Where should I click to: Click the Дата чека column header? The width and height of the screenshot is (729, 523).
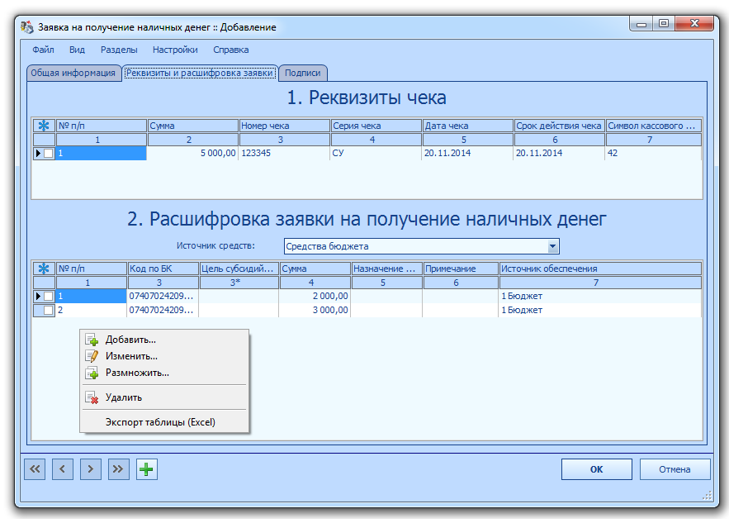coord(468,126)
